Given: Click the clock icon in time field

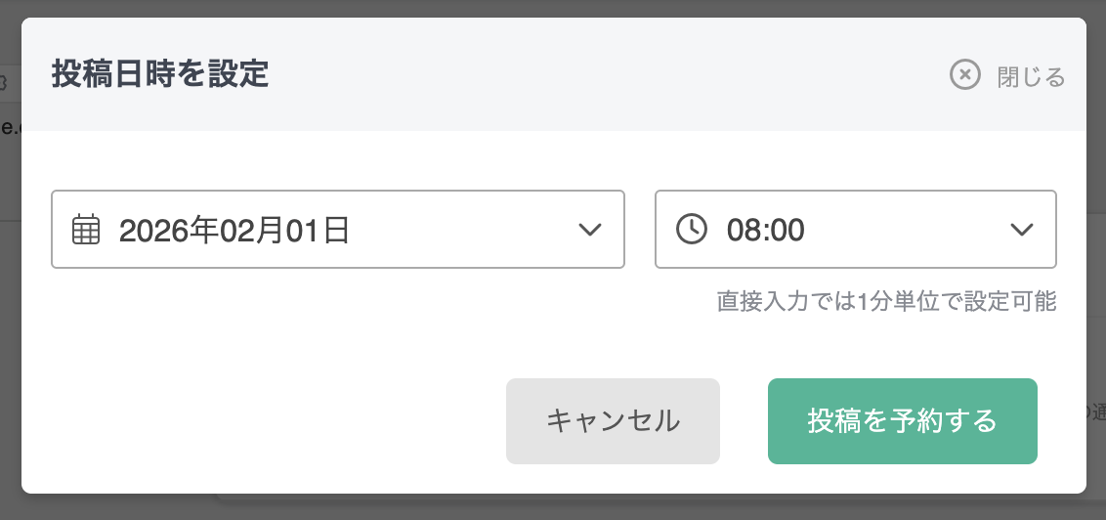Looking at the screenshot, I should [692, 230].
